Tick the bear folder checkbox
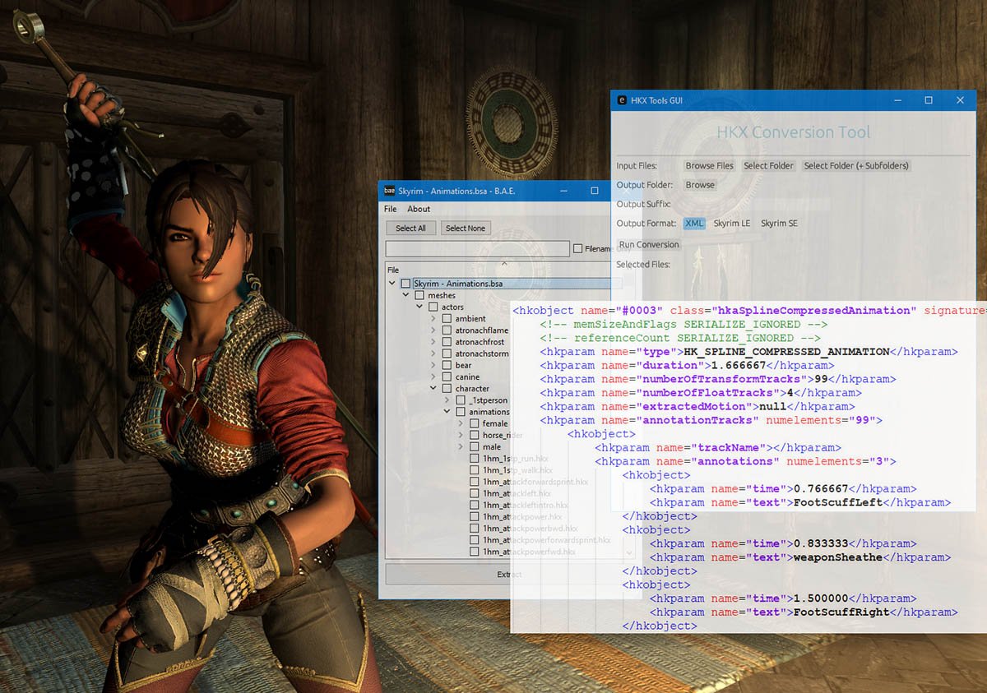 click(x=447, y=365)
